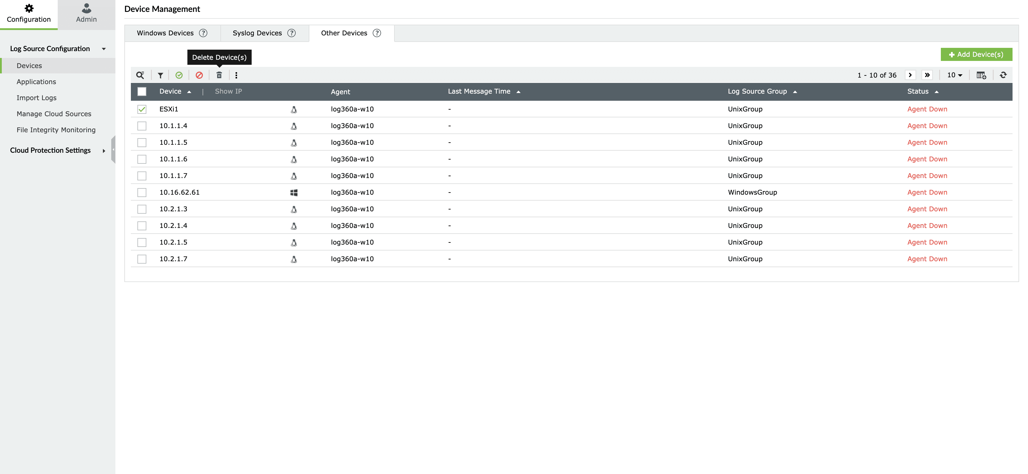Open the Admin tab
The height and width of the screenshot is (474, 1028).
86,14
